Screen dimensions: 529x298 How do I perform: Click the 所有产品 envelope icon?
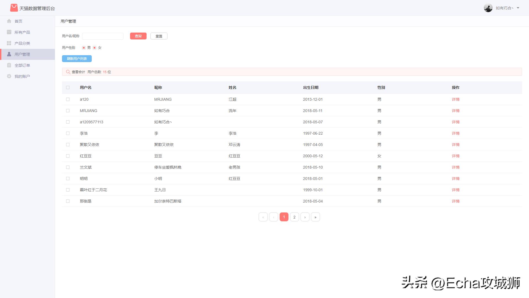(9, 32)
